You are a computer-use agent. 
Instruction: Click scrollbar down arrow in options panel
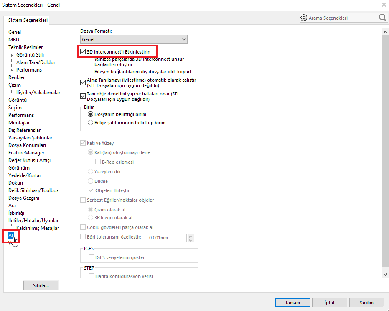point(385,274)
